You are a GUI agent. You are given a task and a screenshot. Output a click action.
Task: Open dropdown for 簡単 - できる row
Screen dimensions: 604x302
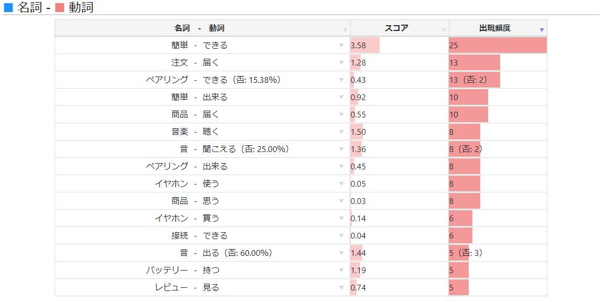coord(342,46)
